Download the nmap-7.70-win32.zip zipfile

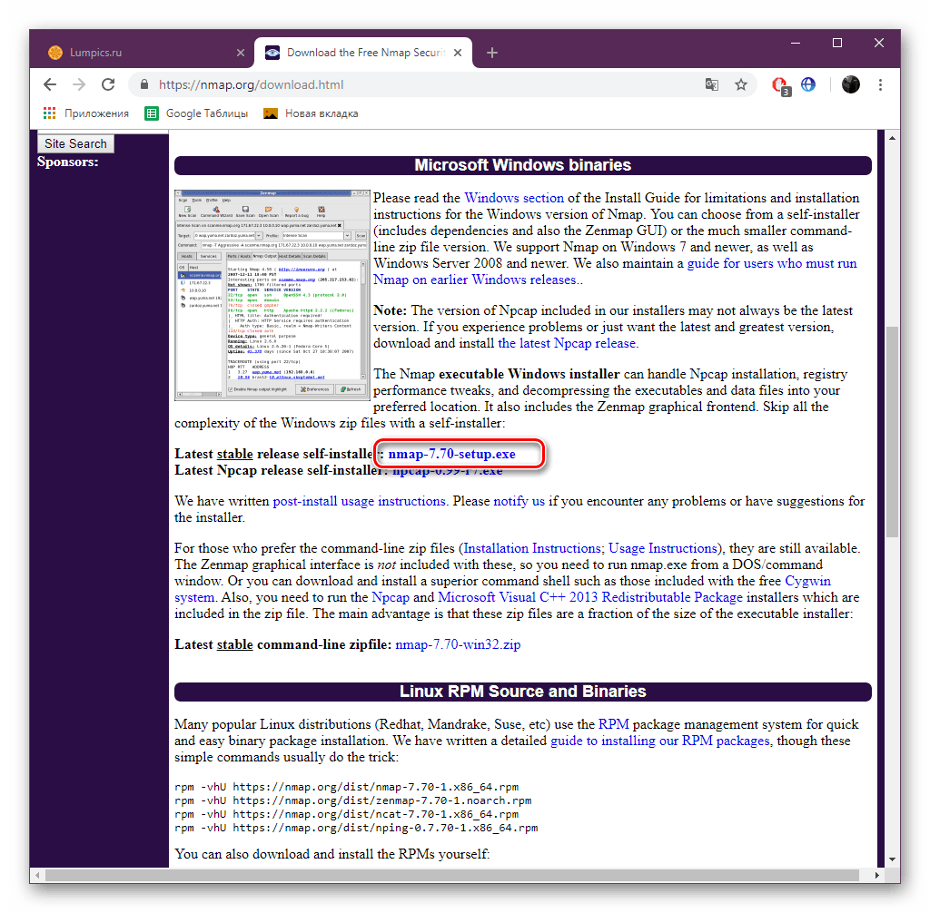[x=457, y=644]
